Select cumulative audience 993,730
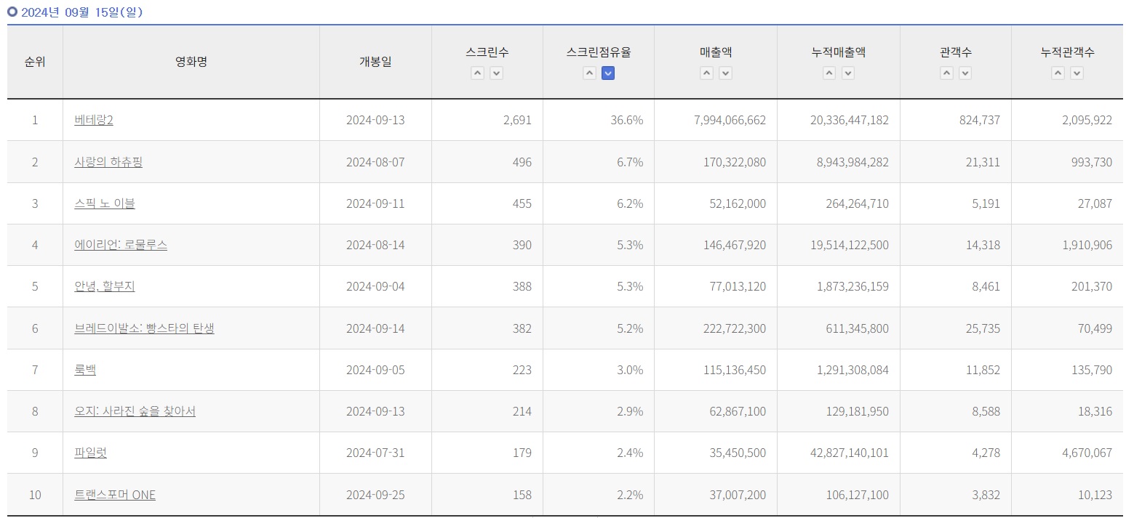1126x518 pixels. click(x=1093, y=162)
